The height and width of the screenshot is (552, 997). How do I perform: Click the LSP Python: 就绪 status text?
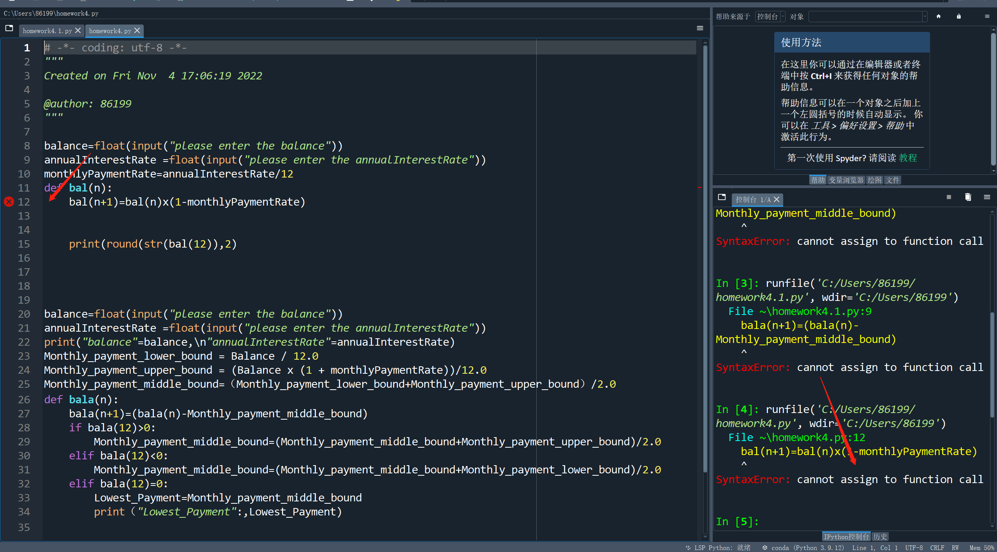coord(722,548)
